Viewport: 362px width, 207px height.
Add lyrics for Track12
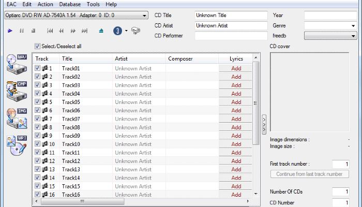pyautogui.click(x=235, y=161)
